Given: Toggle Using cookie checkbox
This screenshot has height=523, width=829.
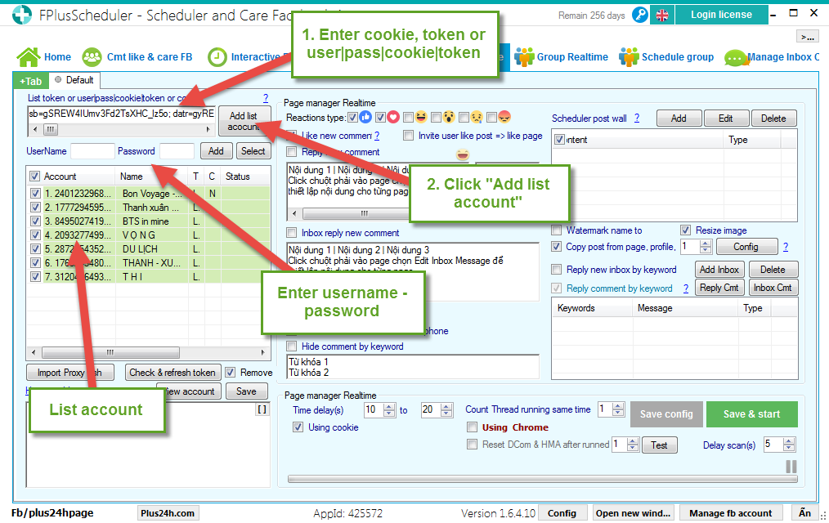Looking at the screenshot, I should [x=298, y=427].
